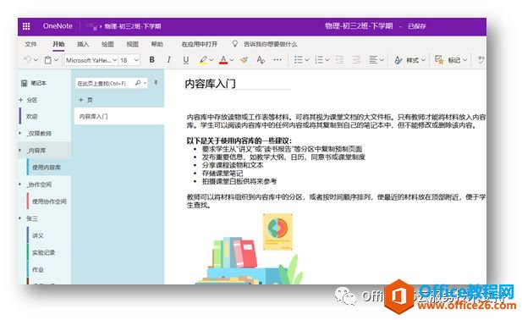Click bullet text 拍摄课堂白板供将来参考
This screenshot has width=522, height=320.
[x=239, y=181]
